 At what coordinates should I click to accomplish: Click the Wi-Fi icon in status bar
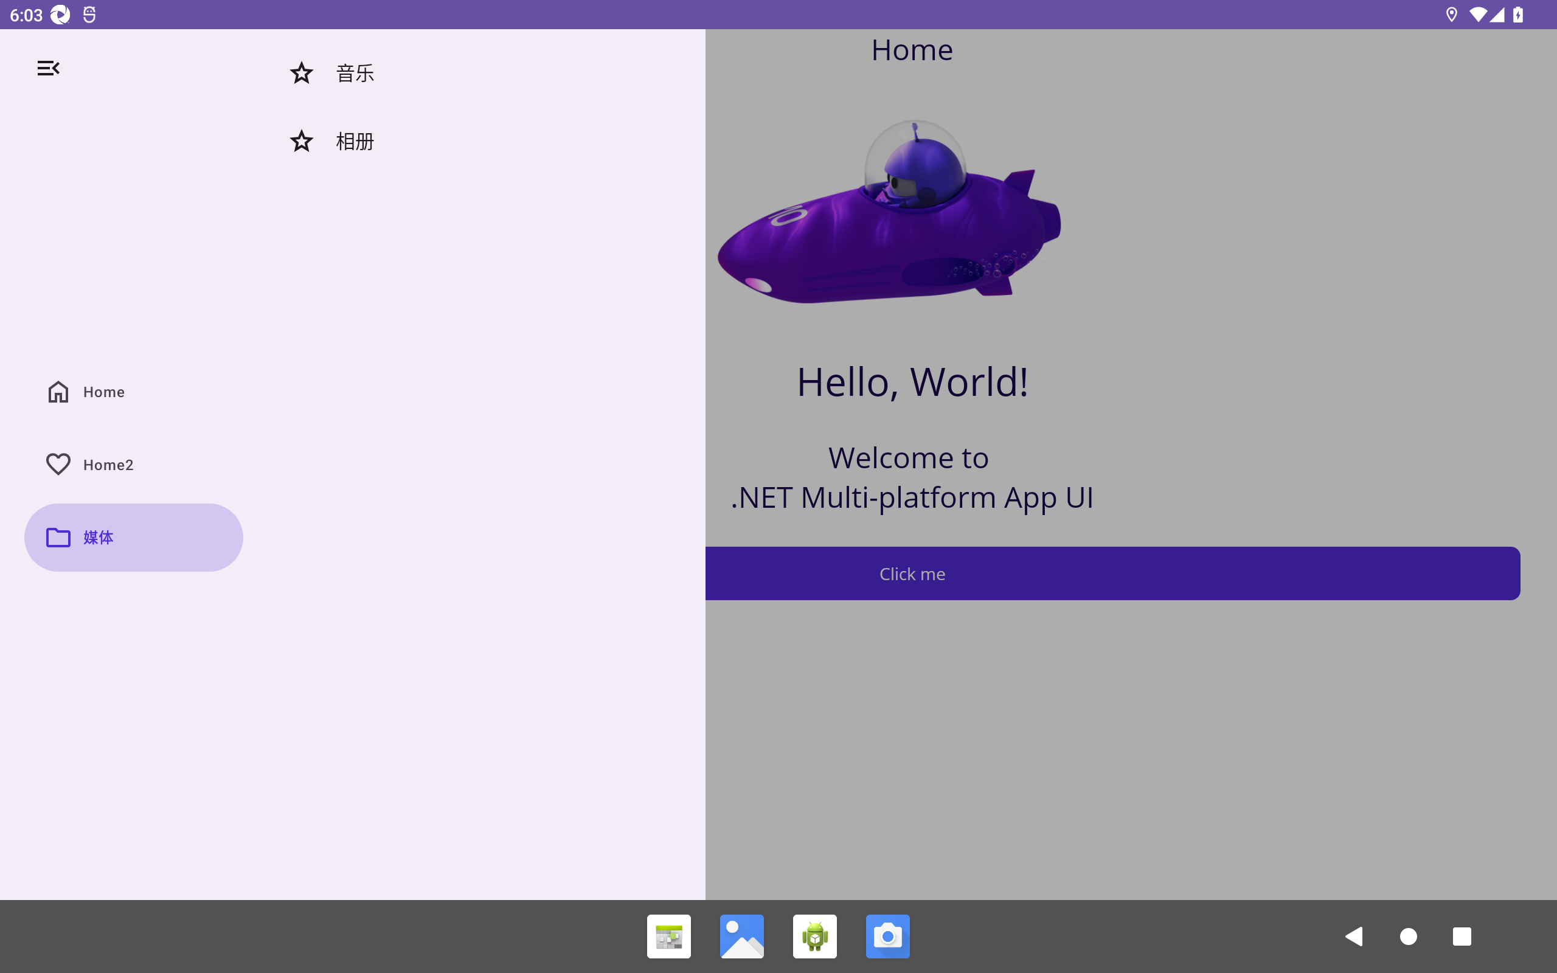click(1479, 14)
